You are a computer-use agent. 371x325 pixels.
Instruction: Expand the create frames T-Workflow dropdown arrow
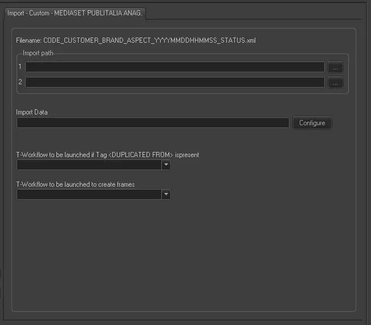coord(166,195)
